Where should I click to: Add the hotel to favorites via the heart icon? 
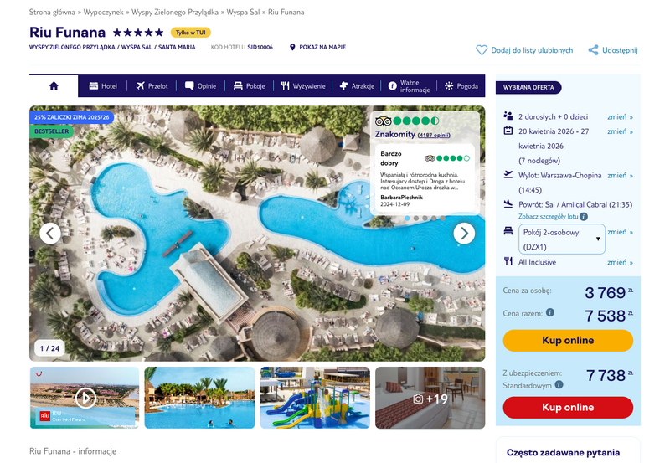click(x=482, y=50)
